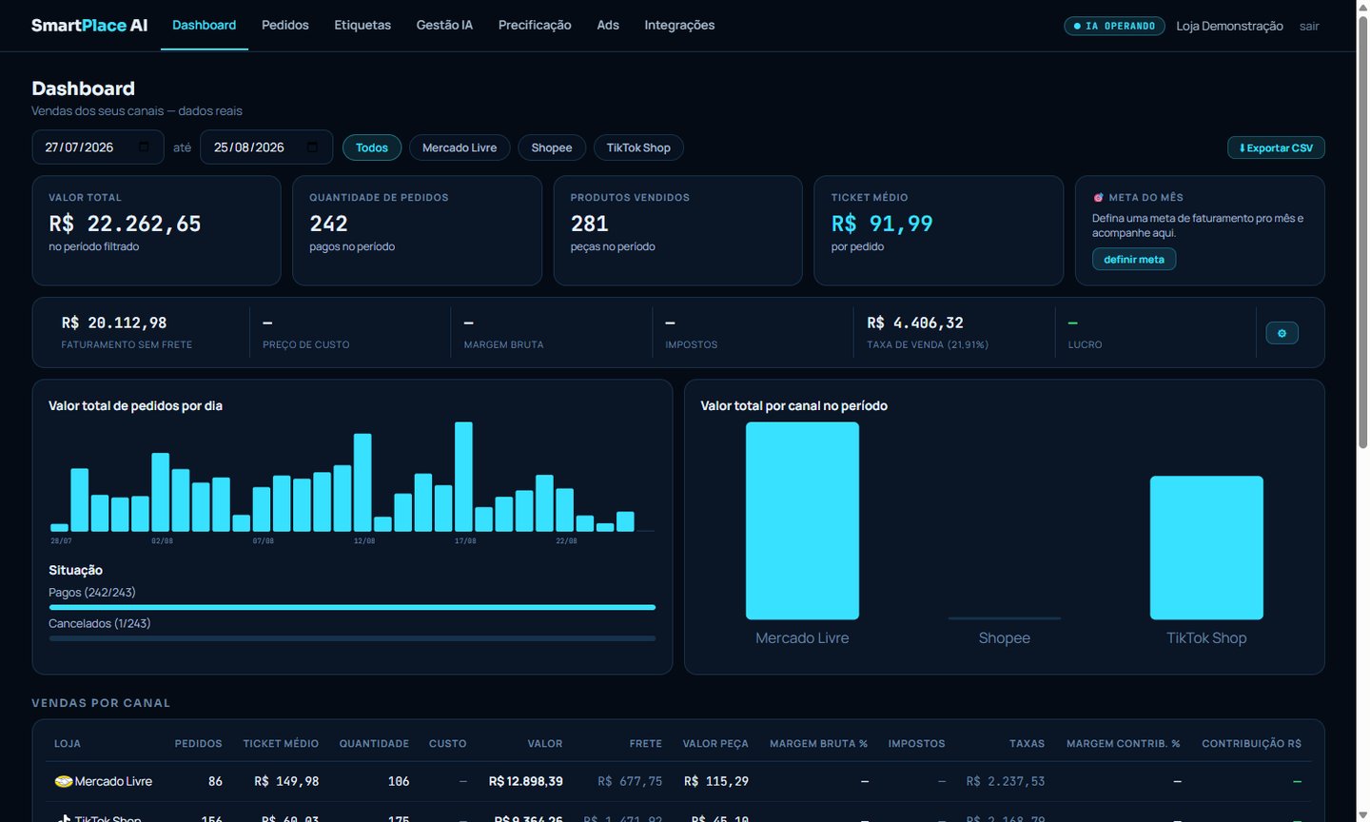1370x822 pixels.
Task: Click Mercado Livre row frete R$ 677,75
Action: [630, 781]
